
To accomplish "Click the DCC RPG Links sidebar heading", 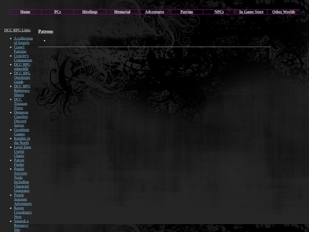I will pos(17,30).
